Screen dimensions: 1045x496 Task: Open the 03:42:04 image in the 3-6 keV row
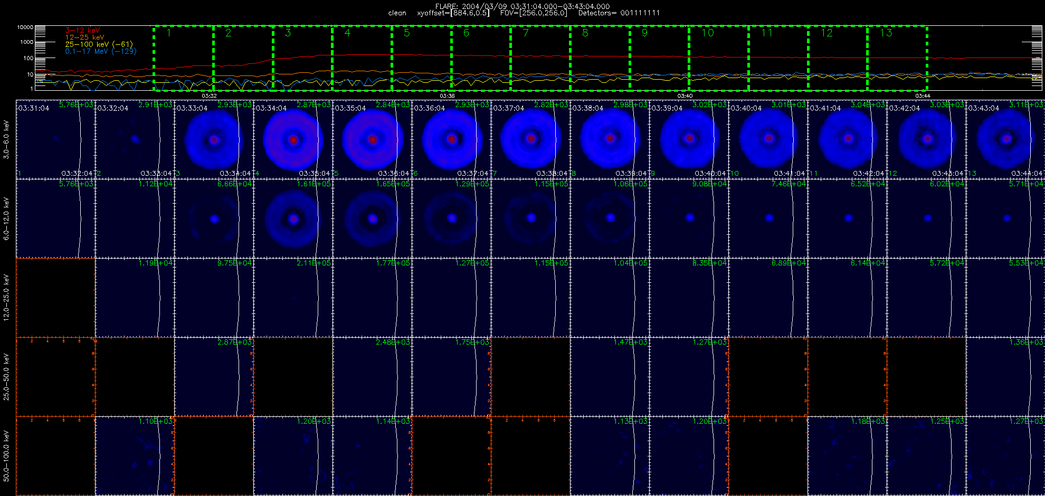point(927,139)
